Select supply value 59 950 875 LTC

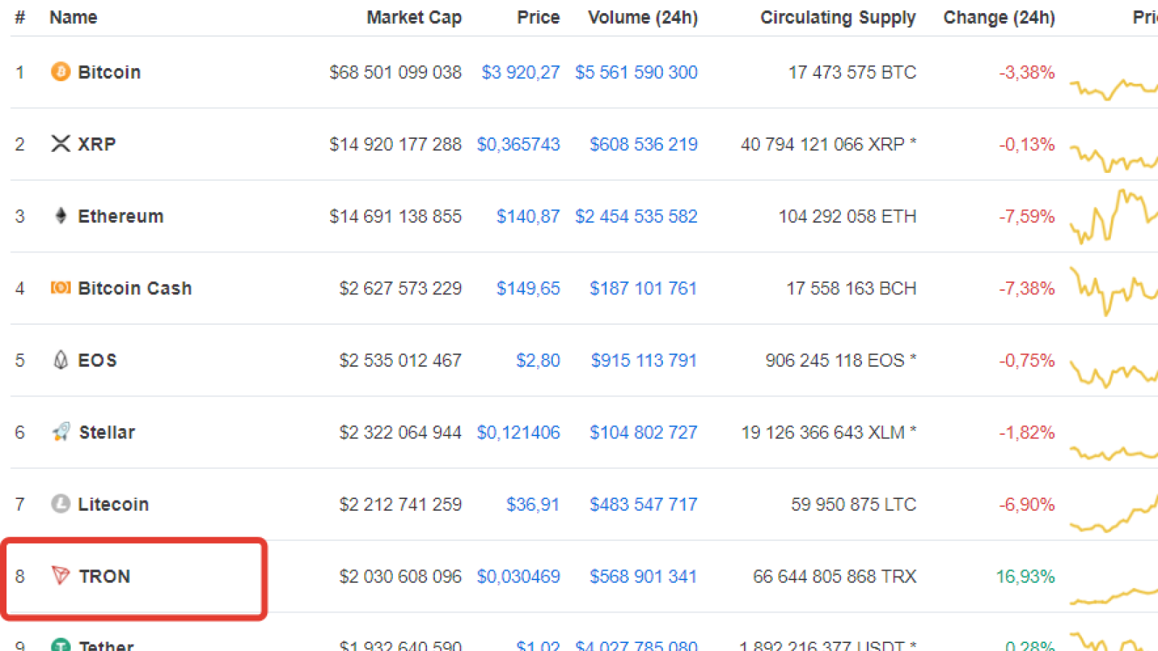coord(854,504)
